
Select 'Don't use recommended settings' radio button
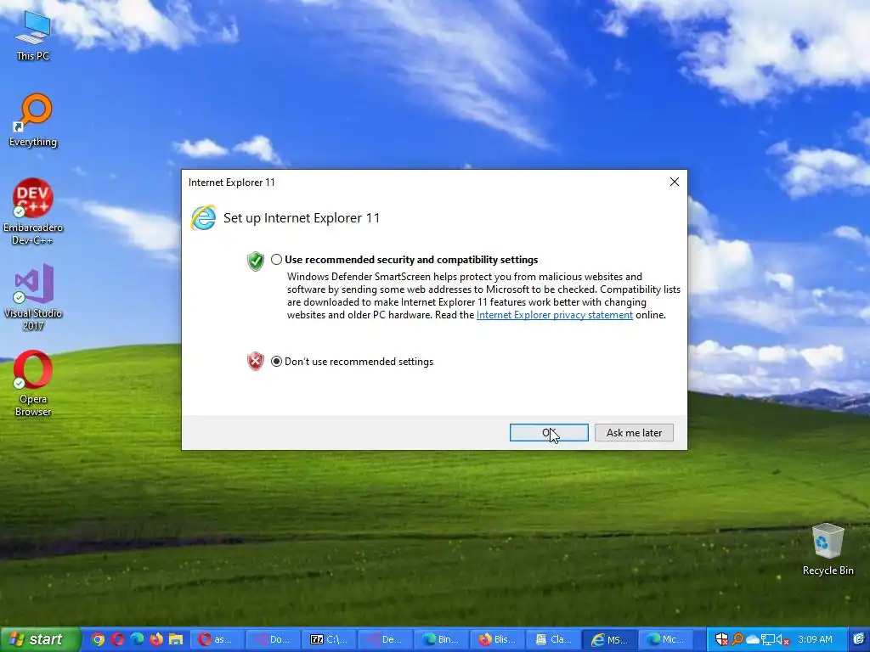tap(276, 362)
